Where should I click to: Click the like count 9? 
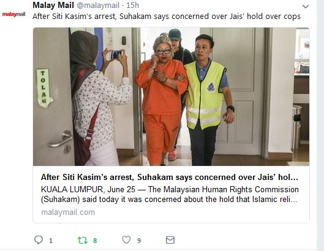pos(139,241)
